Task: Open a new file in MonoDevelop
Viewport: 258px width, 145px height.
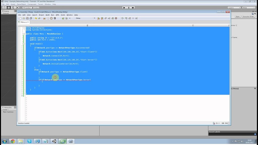Action: tap(20, 18)
